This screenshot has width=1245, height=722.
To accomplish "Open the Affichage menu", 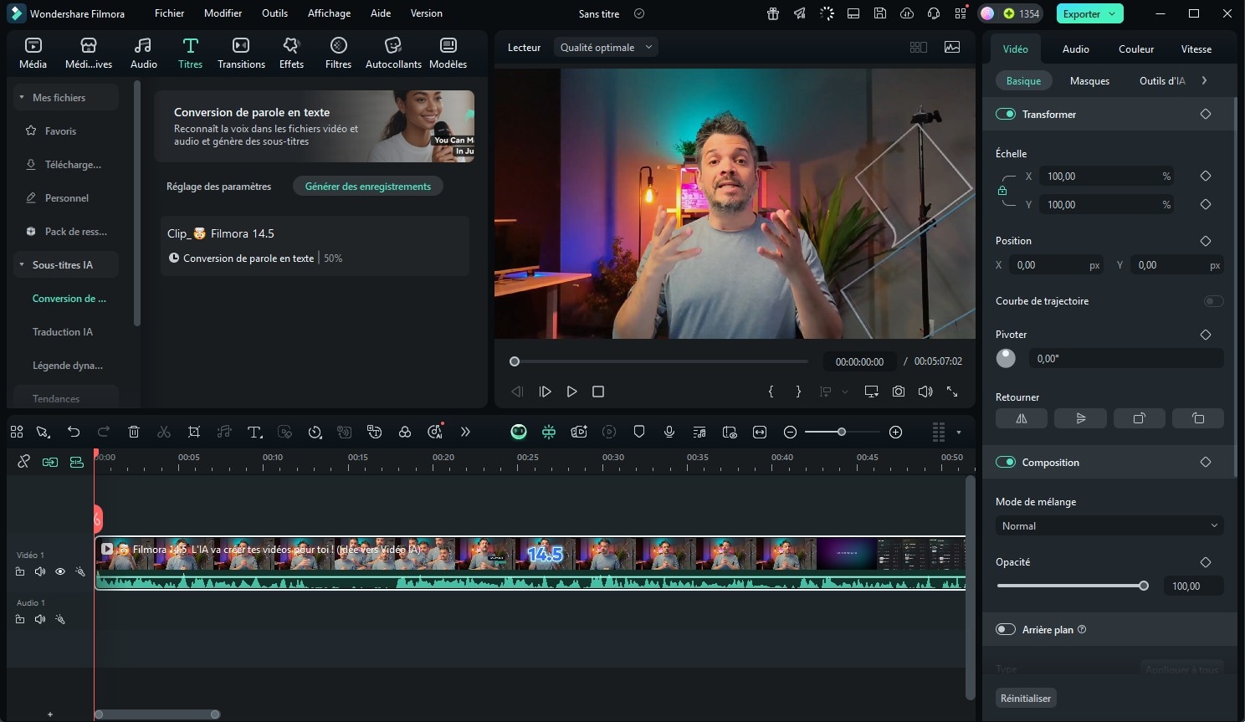I will click(x=329, y=13).
